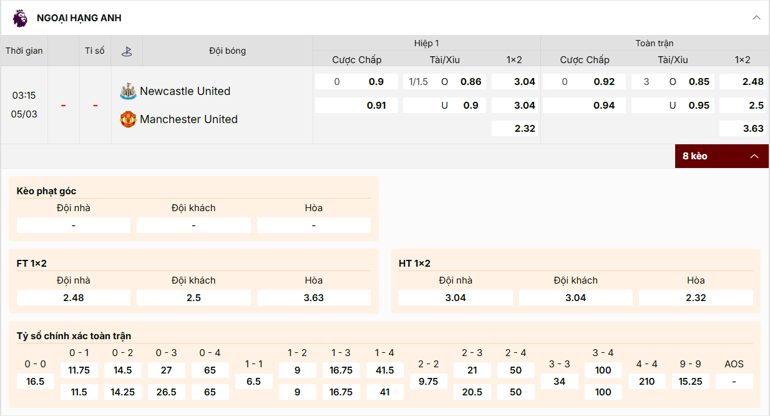Click the Manchester United crest icon
770x416 pixels.
click(128, 119)
